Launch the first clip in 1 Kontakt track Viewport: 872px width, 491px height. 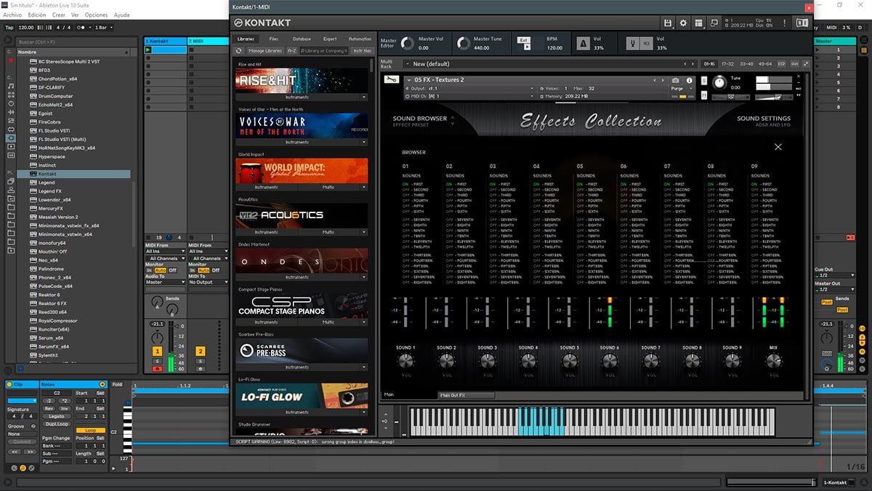pos(148,50)
